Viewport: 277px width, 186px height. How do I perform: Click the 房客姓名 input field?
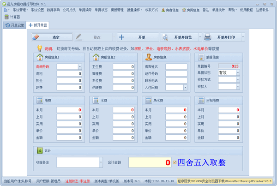[x=176, y=67]
